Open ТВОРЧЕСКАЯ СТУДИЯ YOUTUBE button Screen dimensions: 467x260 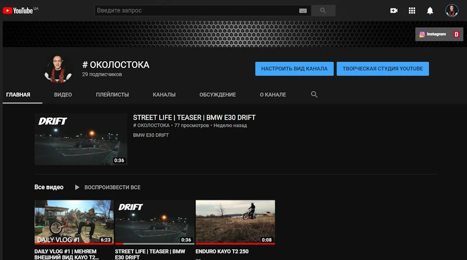[x=383, y=69]
